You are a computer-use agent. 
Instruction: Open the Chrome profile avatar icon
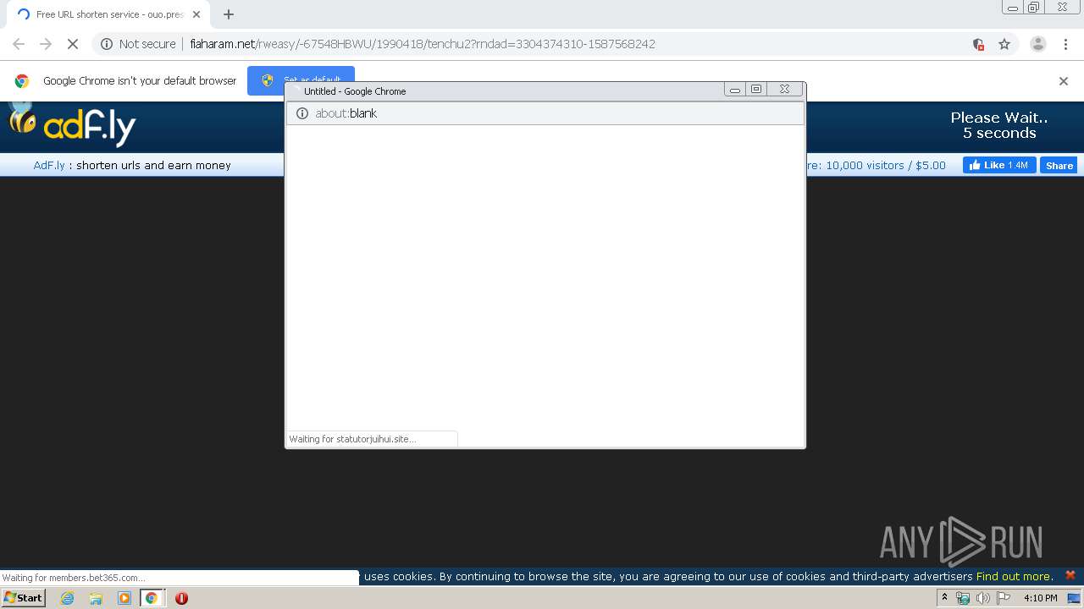coord(1038,44)
